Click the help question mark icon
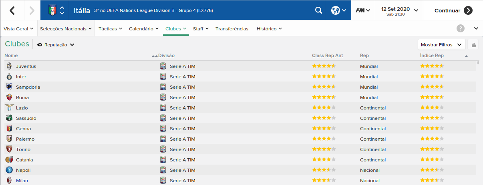 tap(461, 28)
